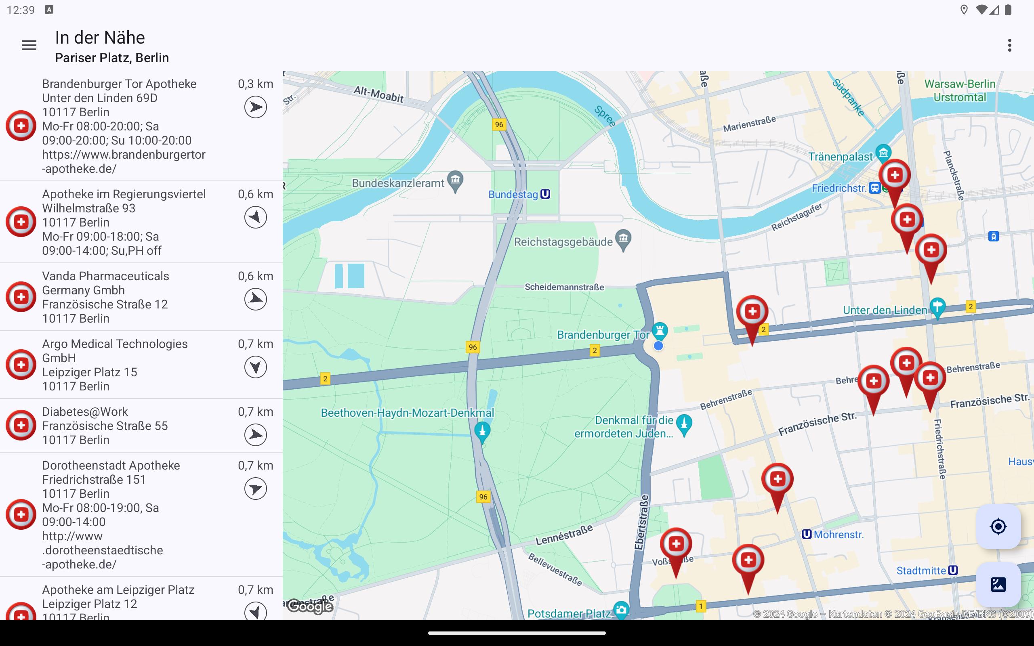Tap the Android home gesture bar
Image resolution: width=1034 pixels, height=646 pixels.
(517, 633)
